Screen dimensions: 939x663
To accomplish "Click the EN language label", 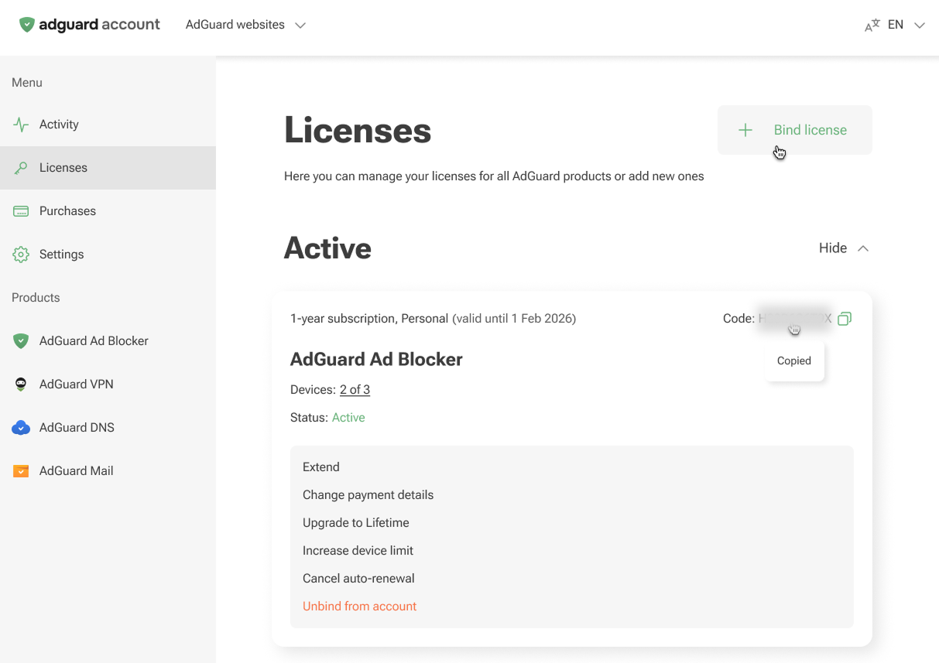I will (896, 25).
